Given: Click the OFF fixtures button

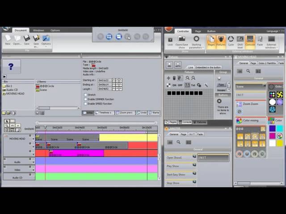Looking at the screenshot, I should point(180,85).
